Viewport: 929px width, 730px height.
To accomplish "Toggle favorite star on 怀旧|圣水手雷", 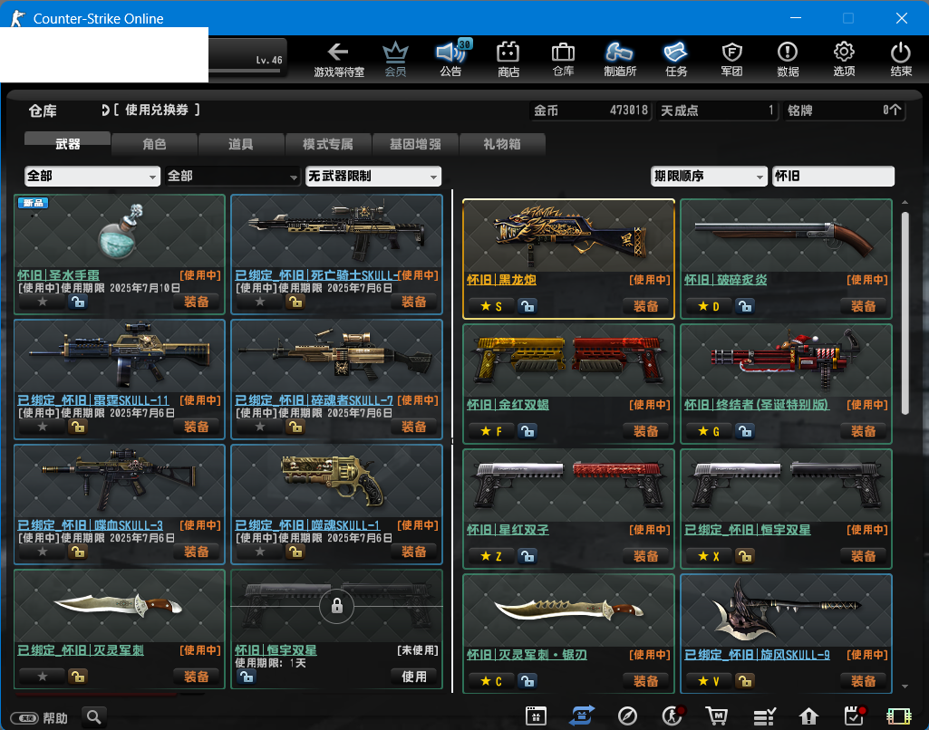I will tap(43, 302).
